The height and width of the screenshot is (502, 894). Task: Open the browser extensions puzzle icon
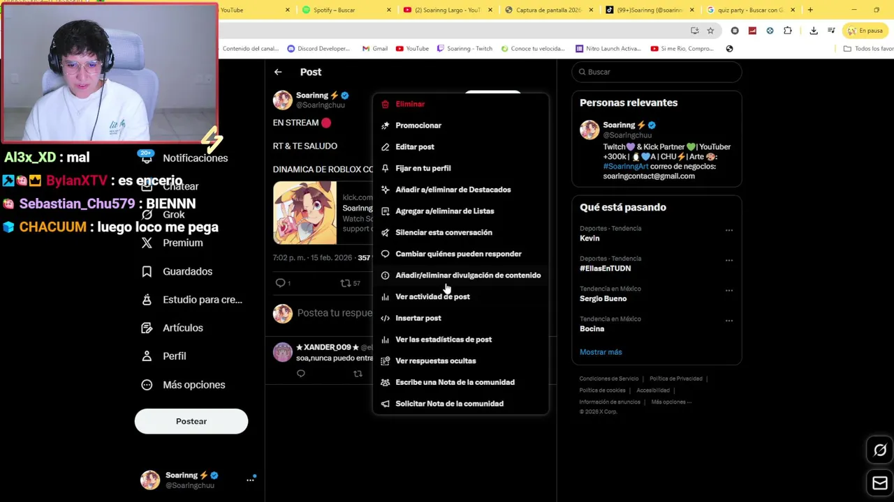(x=788, y=31)
